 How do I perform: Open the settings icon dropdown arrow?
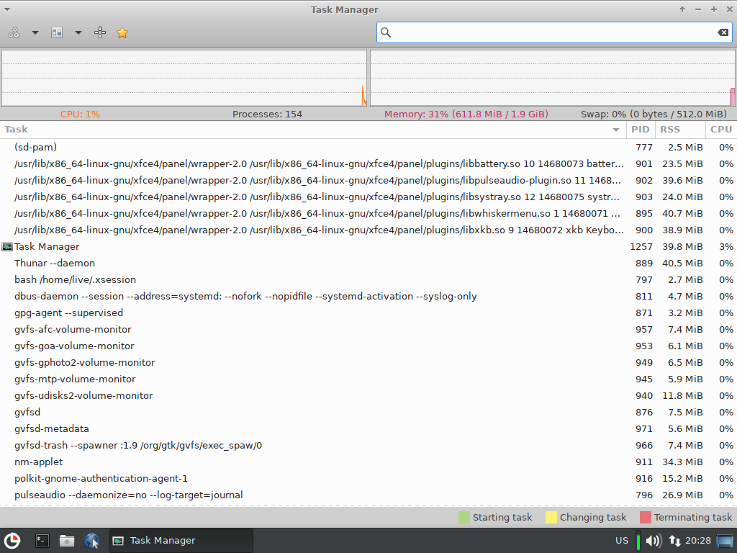click(35, 32)
